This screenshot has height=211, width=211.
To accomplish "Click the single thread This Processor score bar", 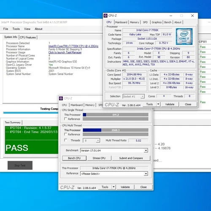I will pyautogui.click(x=116, y=115).
